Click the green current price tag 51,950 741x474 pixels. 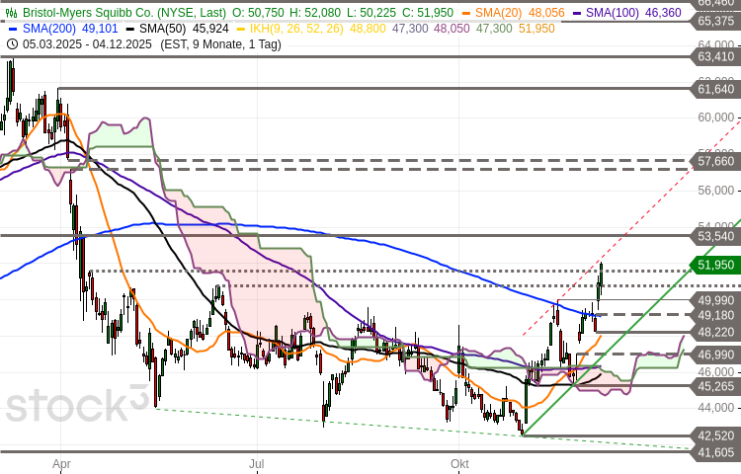[715, 265]
